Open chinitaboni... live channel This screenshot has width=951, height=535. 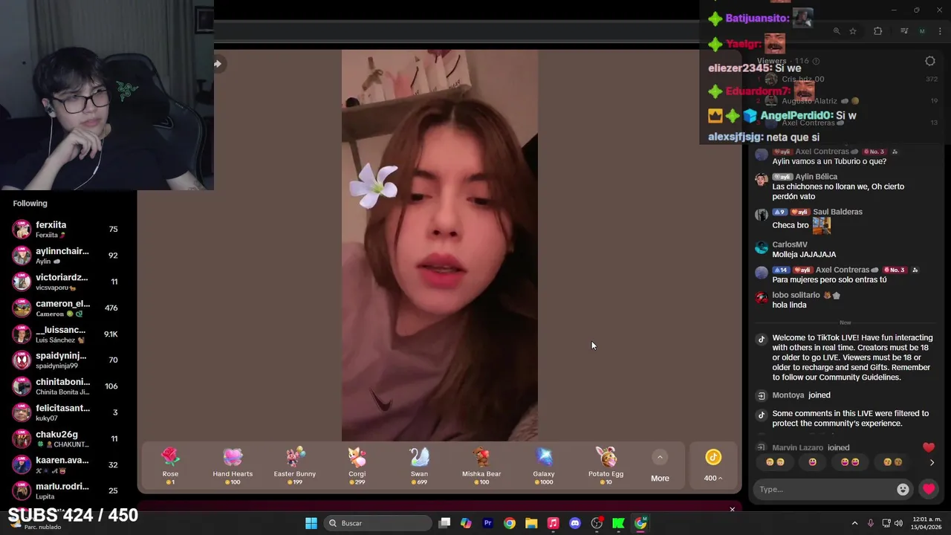(x=68, y=386)
